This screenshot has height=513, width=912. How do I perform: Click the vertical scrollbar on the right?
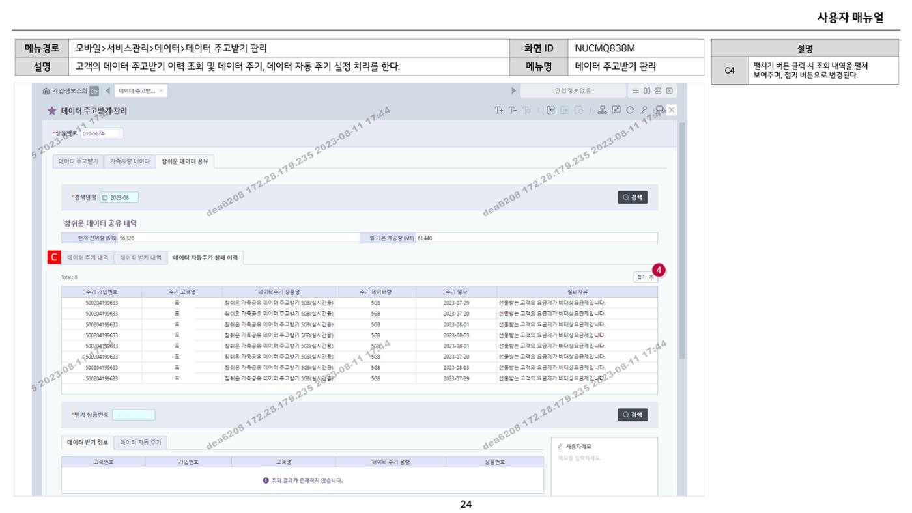[x=682, y=241]
